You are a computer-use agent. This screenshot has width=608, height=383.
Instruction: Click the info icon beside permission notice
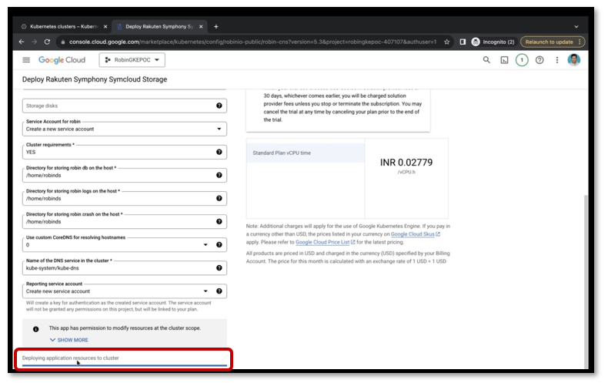click(35, 329)
